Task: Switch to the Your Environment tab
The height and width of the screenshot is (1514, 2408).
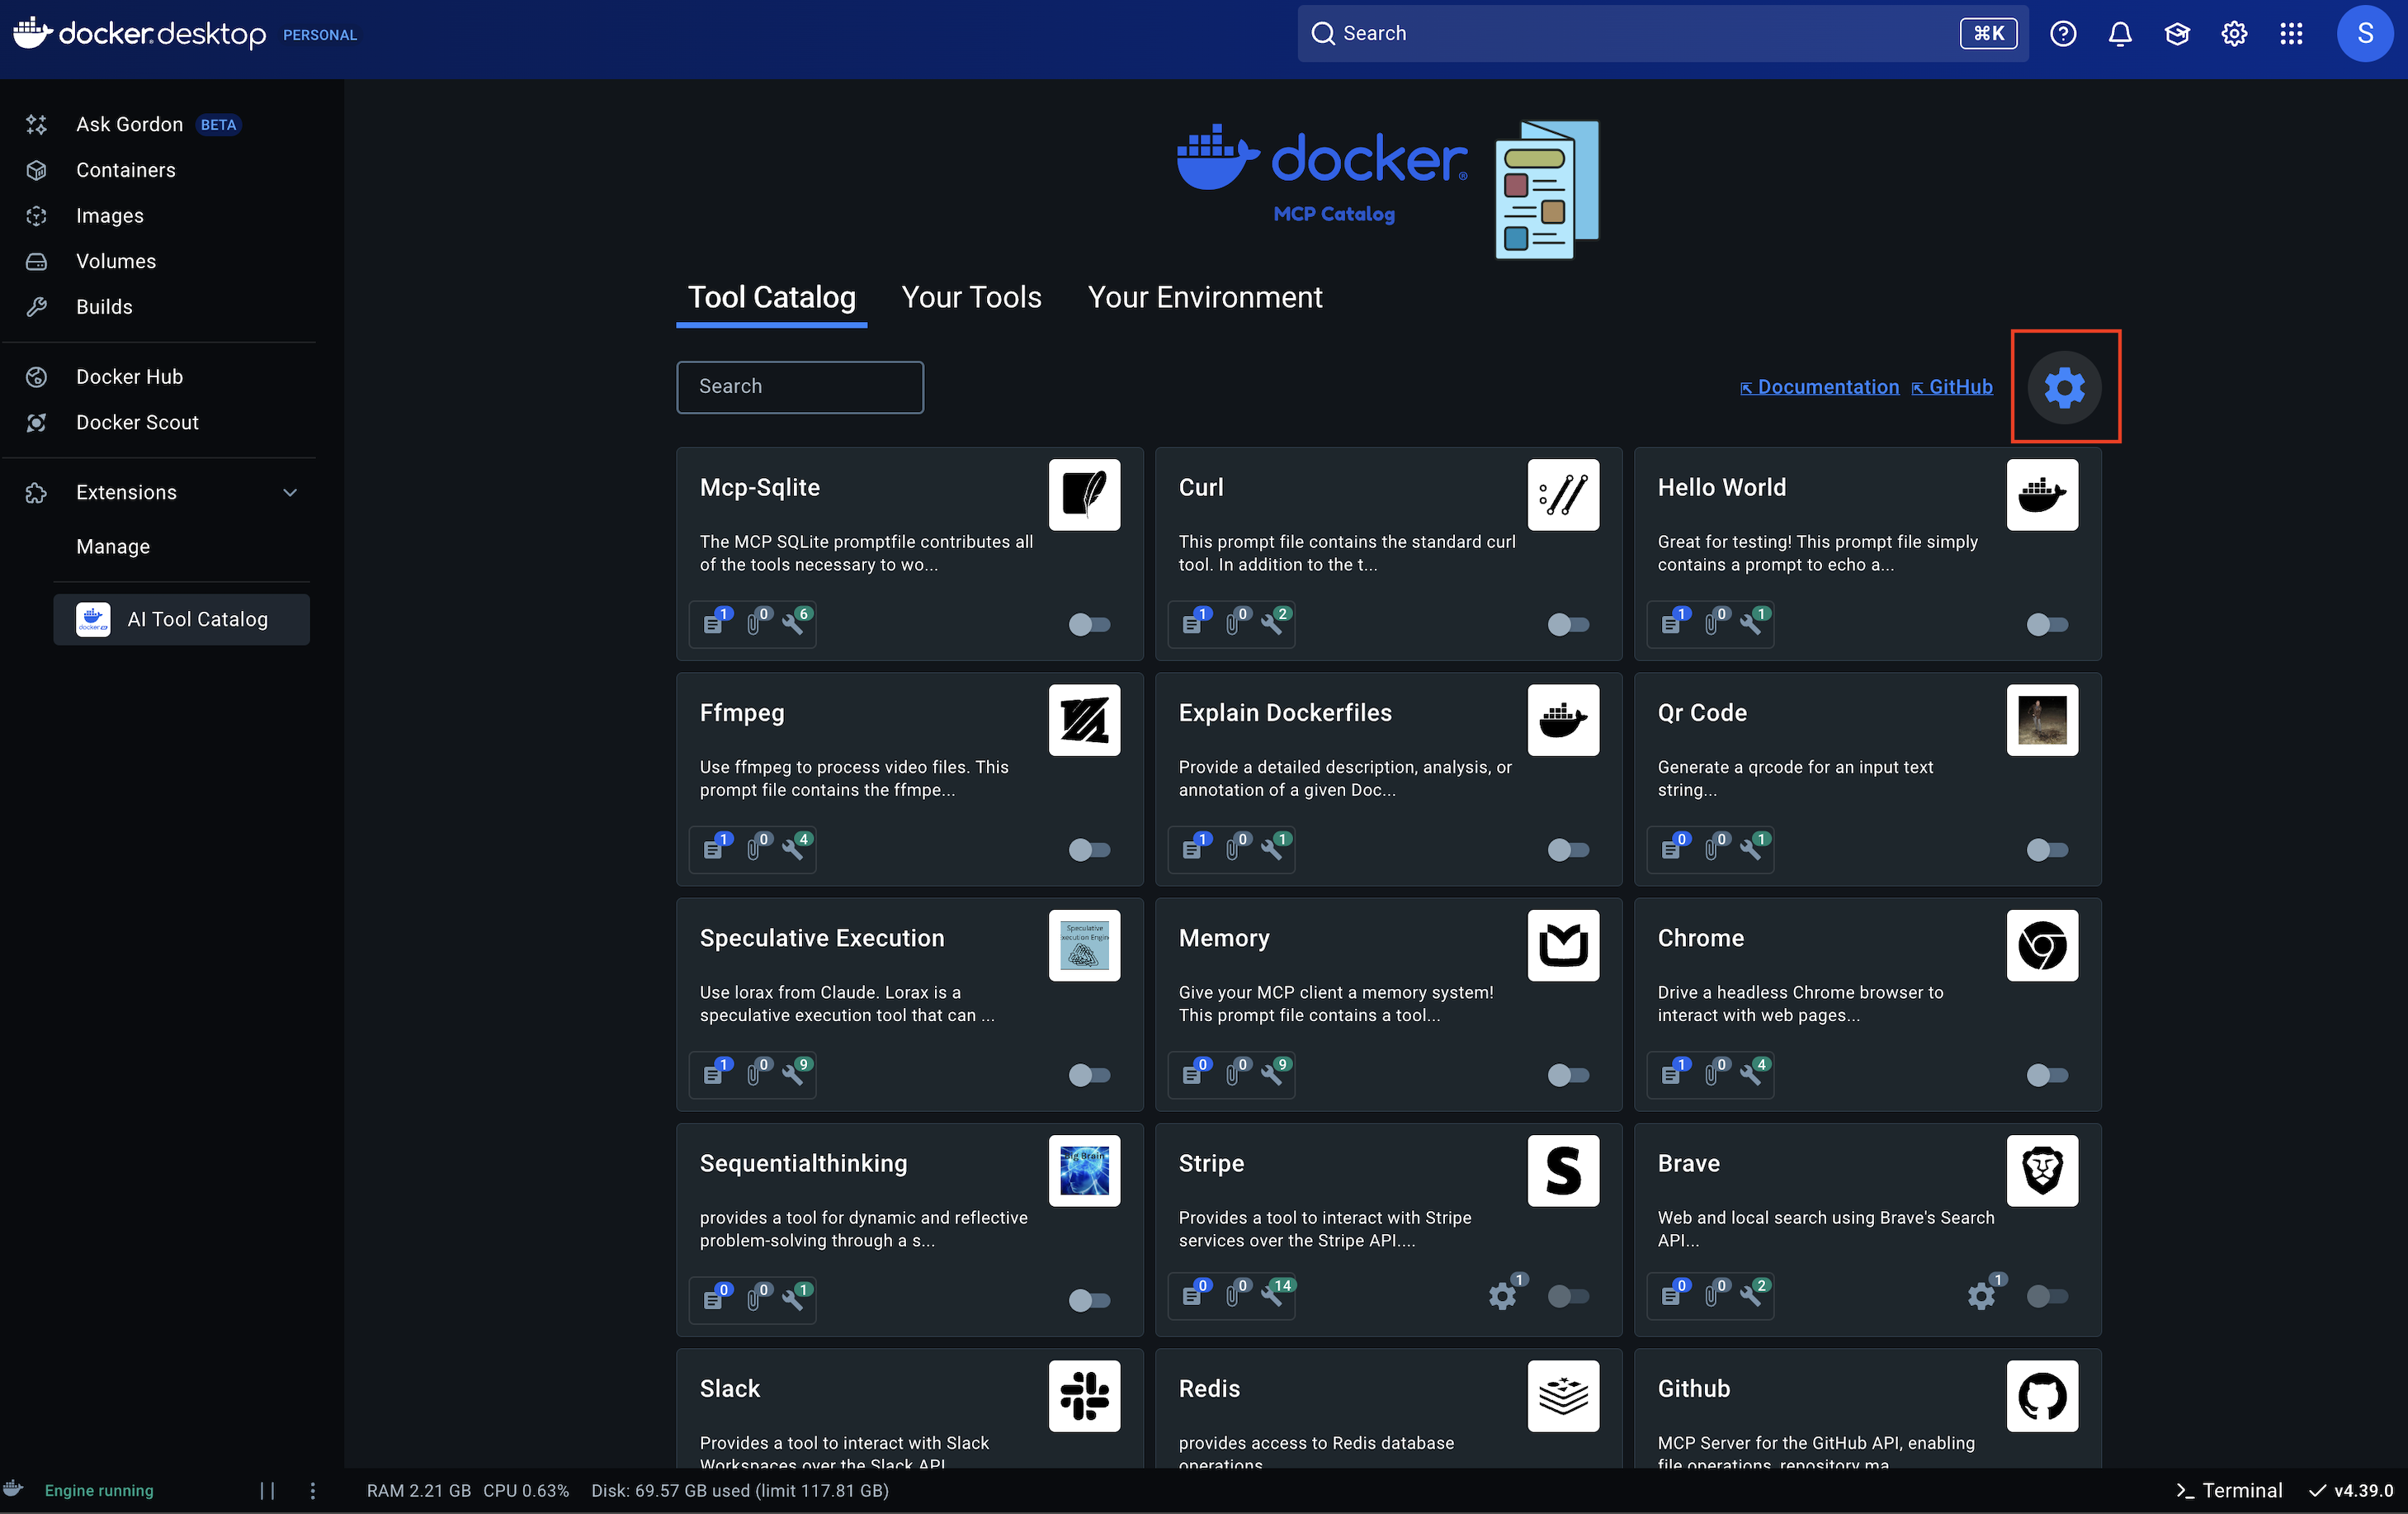Action: (1205, 296)
